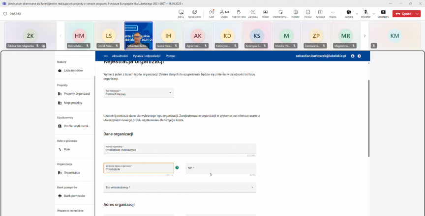Image resolution: width=425 pixels, height=216 pixels.
Task: Open breakout Pokoje
Action: coord(307,14)
